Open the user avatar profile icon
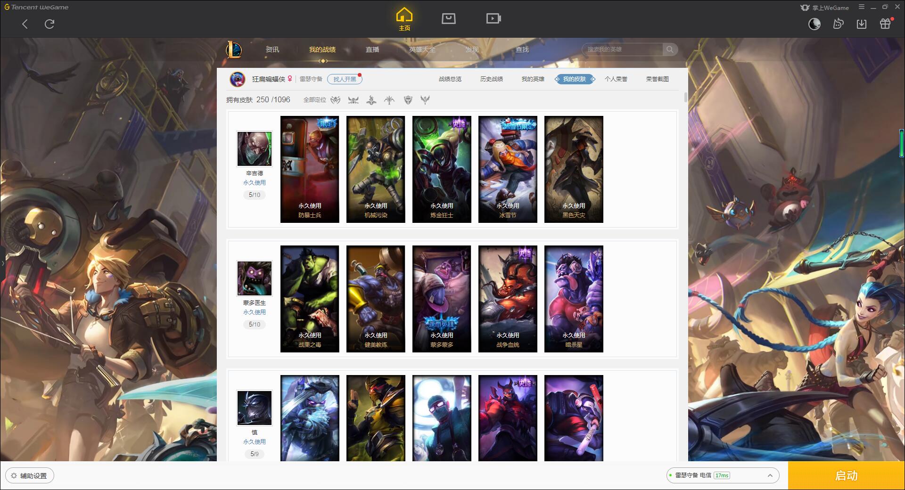The height and width of the screenshot is (490, 905). point(814,24)
